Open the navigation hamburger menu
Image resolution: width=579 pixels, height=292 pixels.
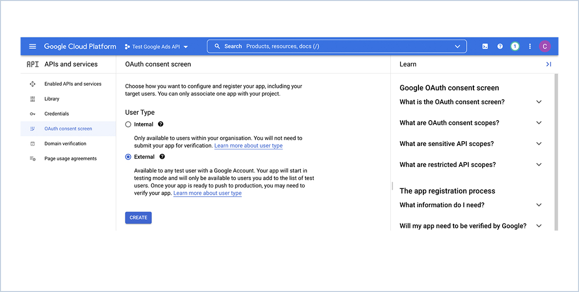coord(32,46)
